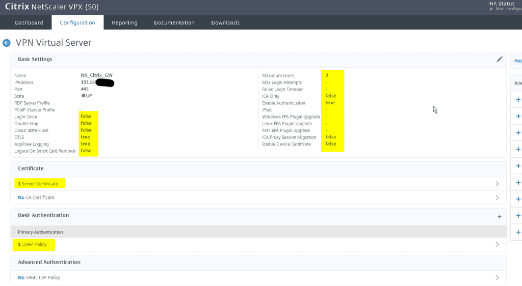The height and width of the screenshot is (286, 522).
Task: Edit Basic Settings with pencil icon
Action: point(500,60)
